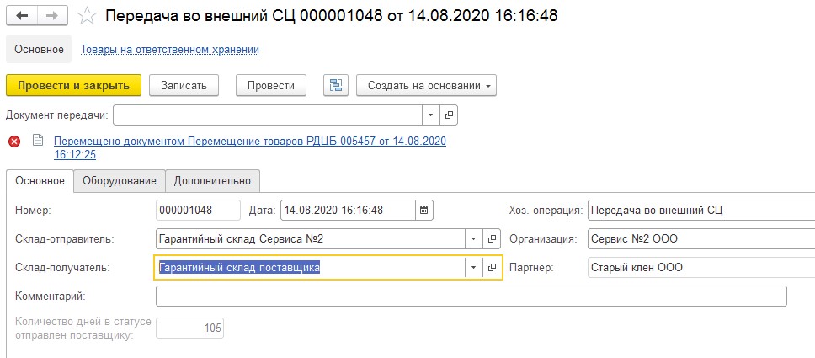The image size is (815, 358).
Task: Open the document structure icon button
Action: [336, 86]
